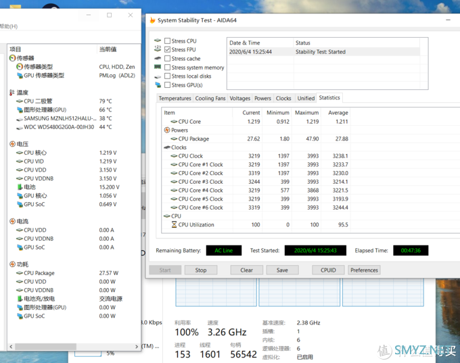Click the 项目 column header

point(52,49)
